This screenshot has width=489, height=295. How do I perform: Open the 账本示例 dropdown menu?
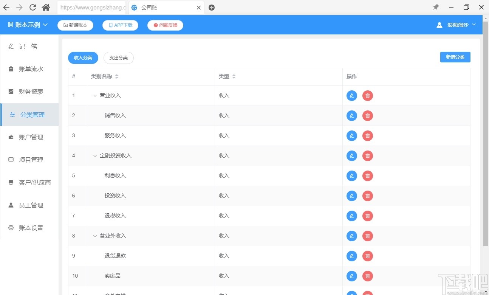tap(27, 25)
